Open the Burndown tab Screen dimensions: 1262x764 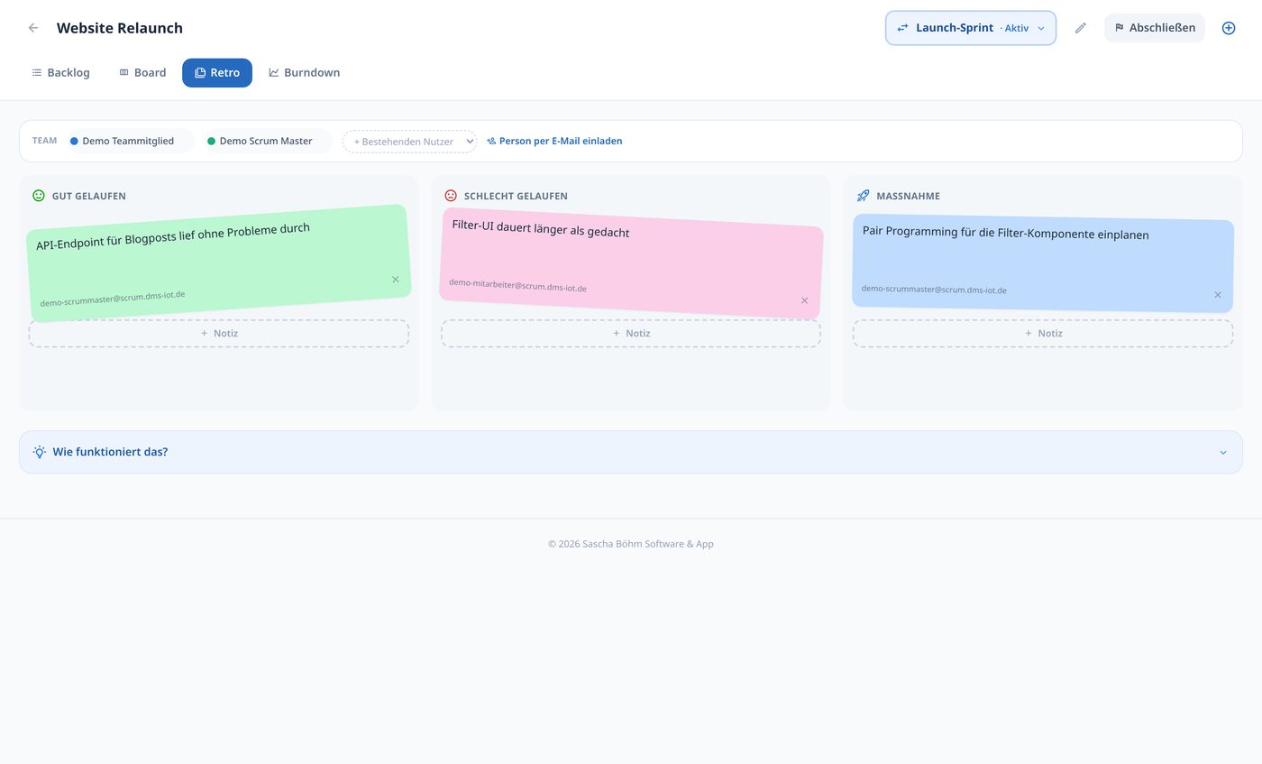click(304, 73)
